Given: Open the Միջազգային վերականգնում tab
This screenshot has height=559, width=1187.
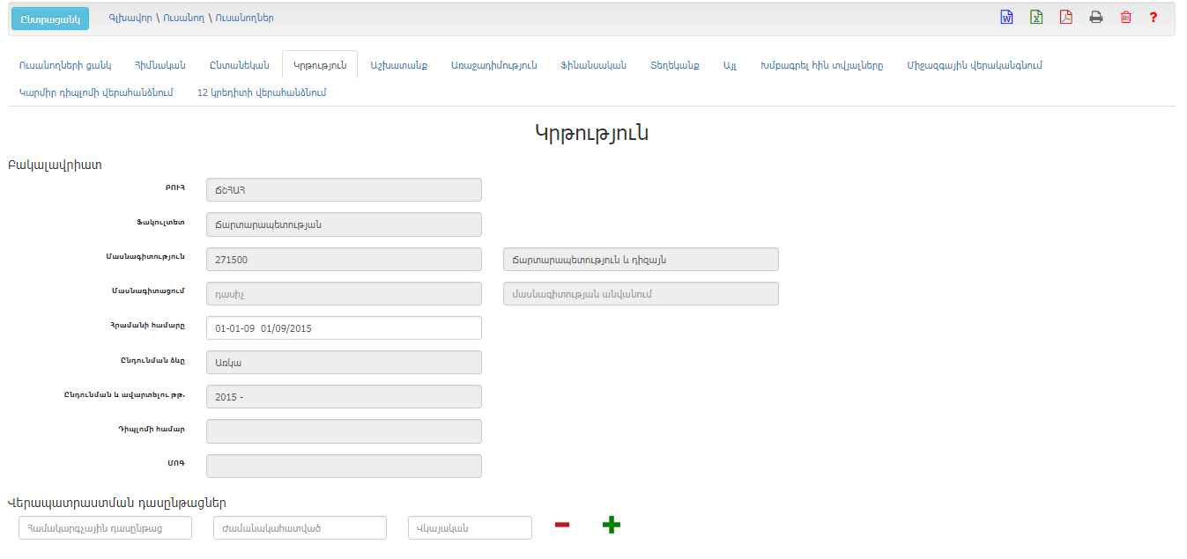Looking at the screenshot, I should pyautogui.click(x=975, y=65).
